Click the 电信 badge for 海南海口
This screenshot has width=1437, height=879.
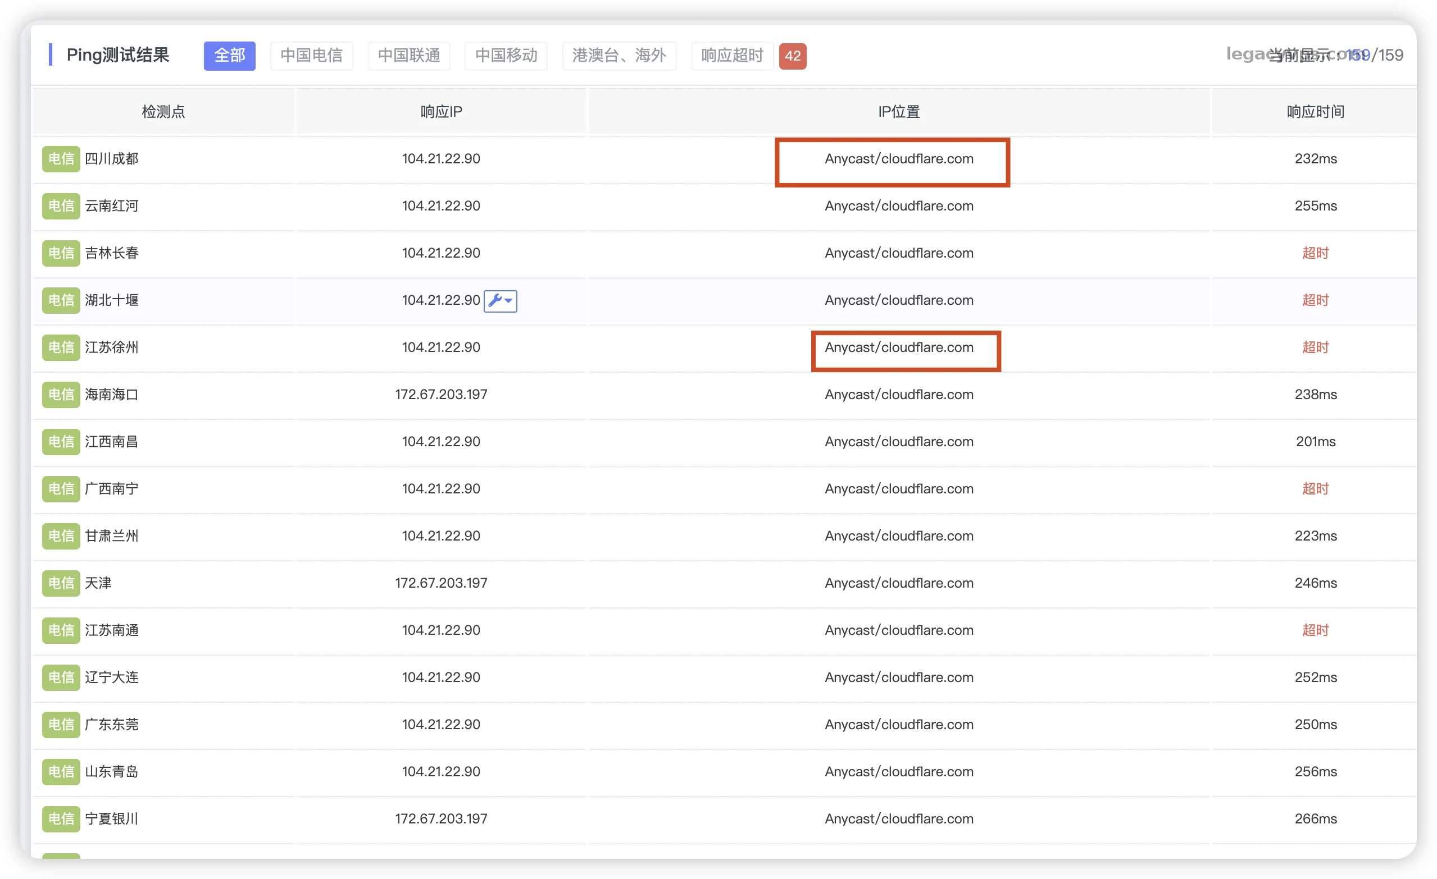(61, 395)
